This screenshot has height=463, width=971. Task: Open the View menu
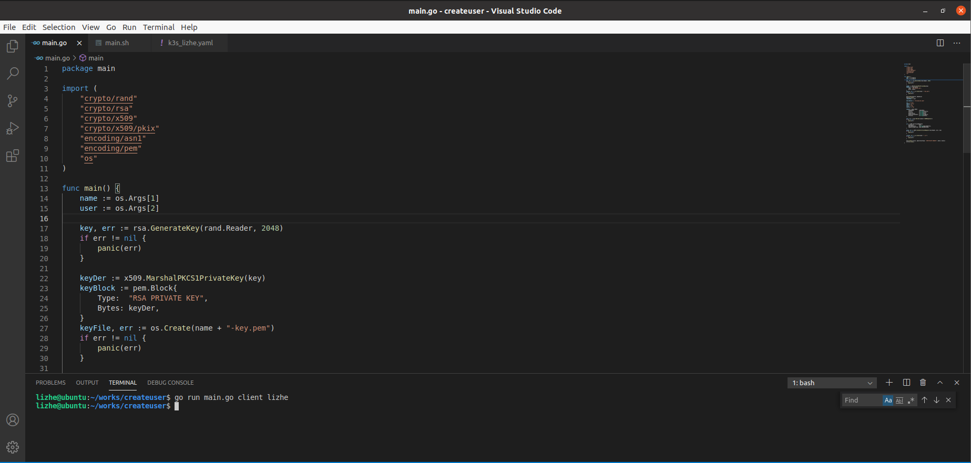tap(90, 27)
